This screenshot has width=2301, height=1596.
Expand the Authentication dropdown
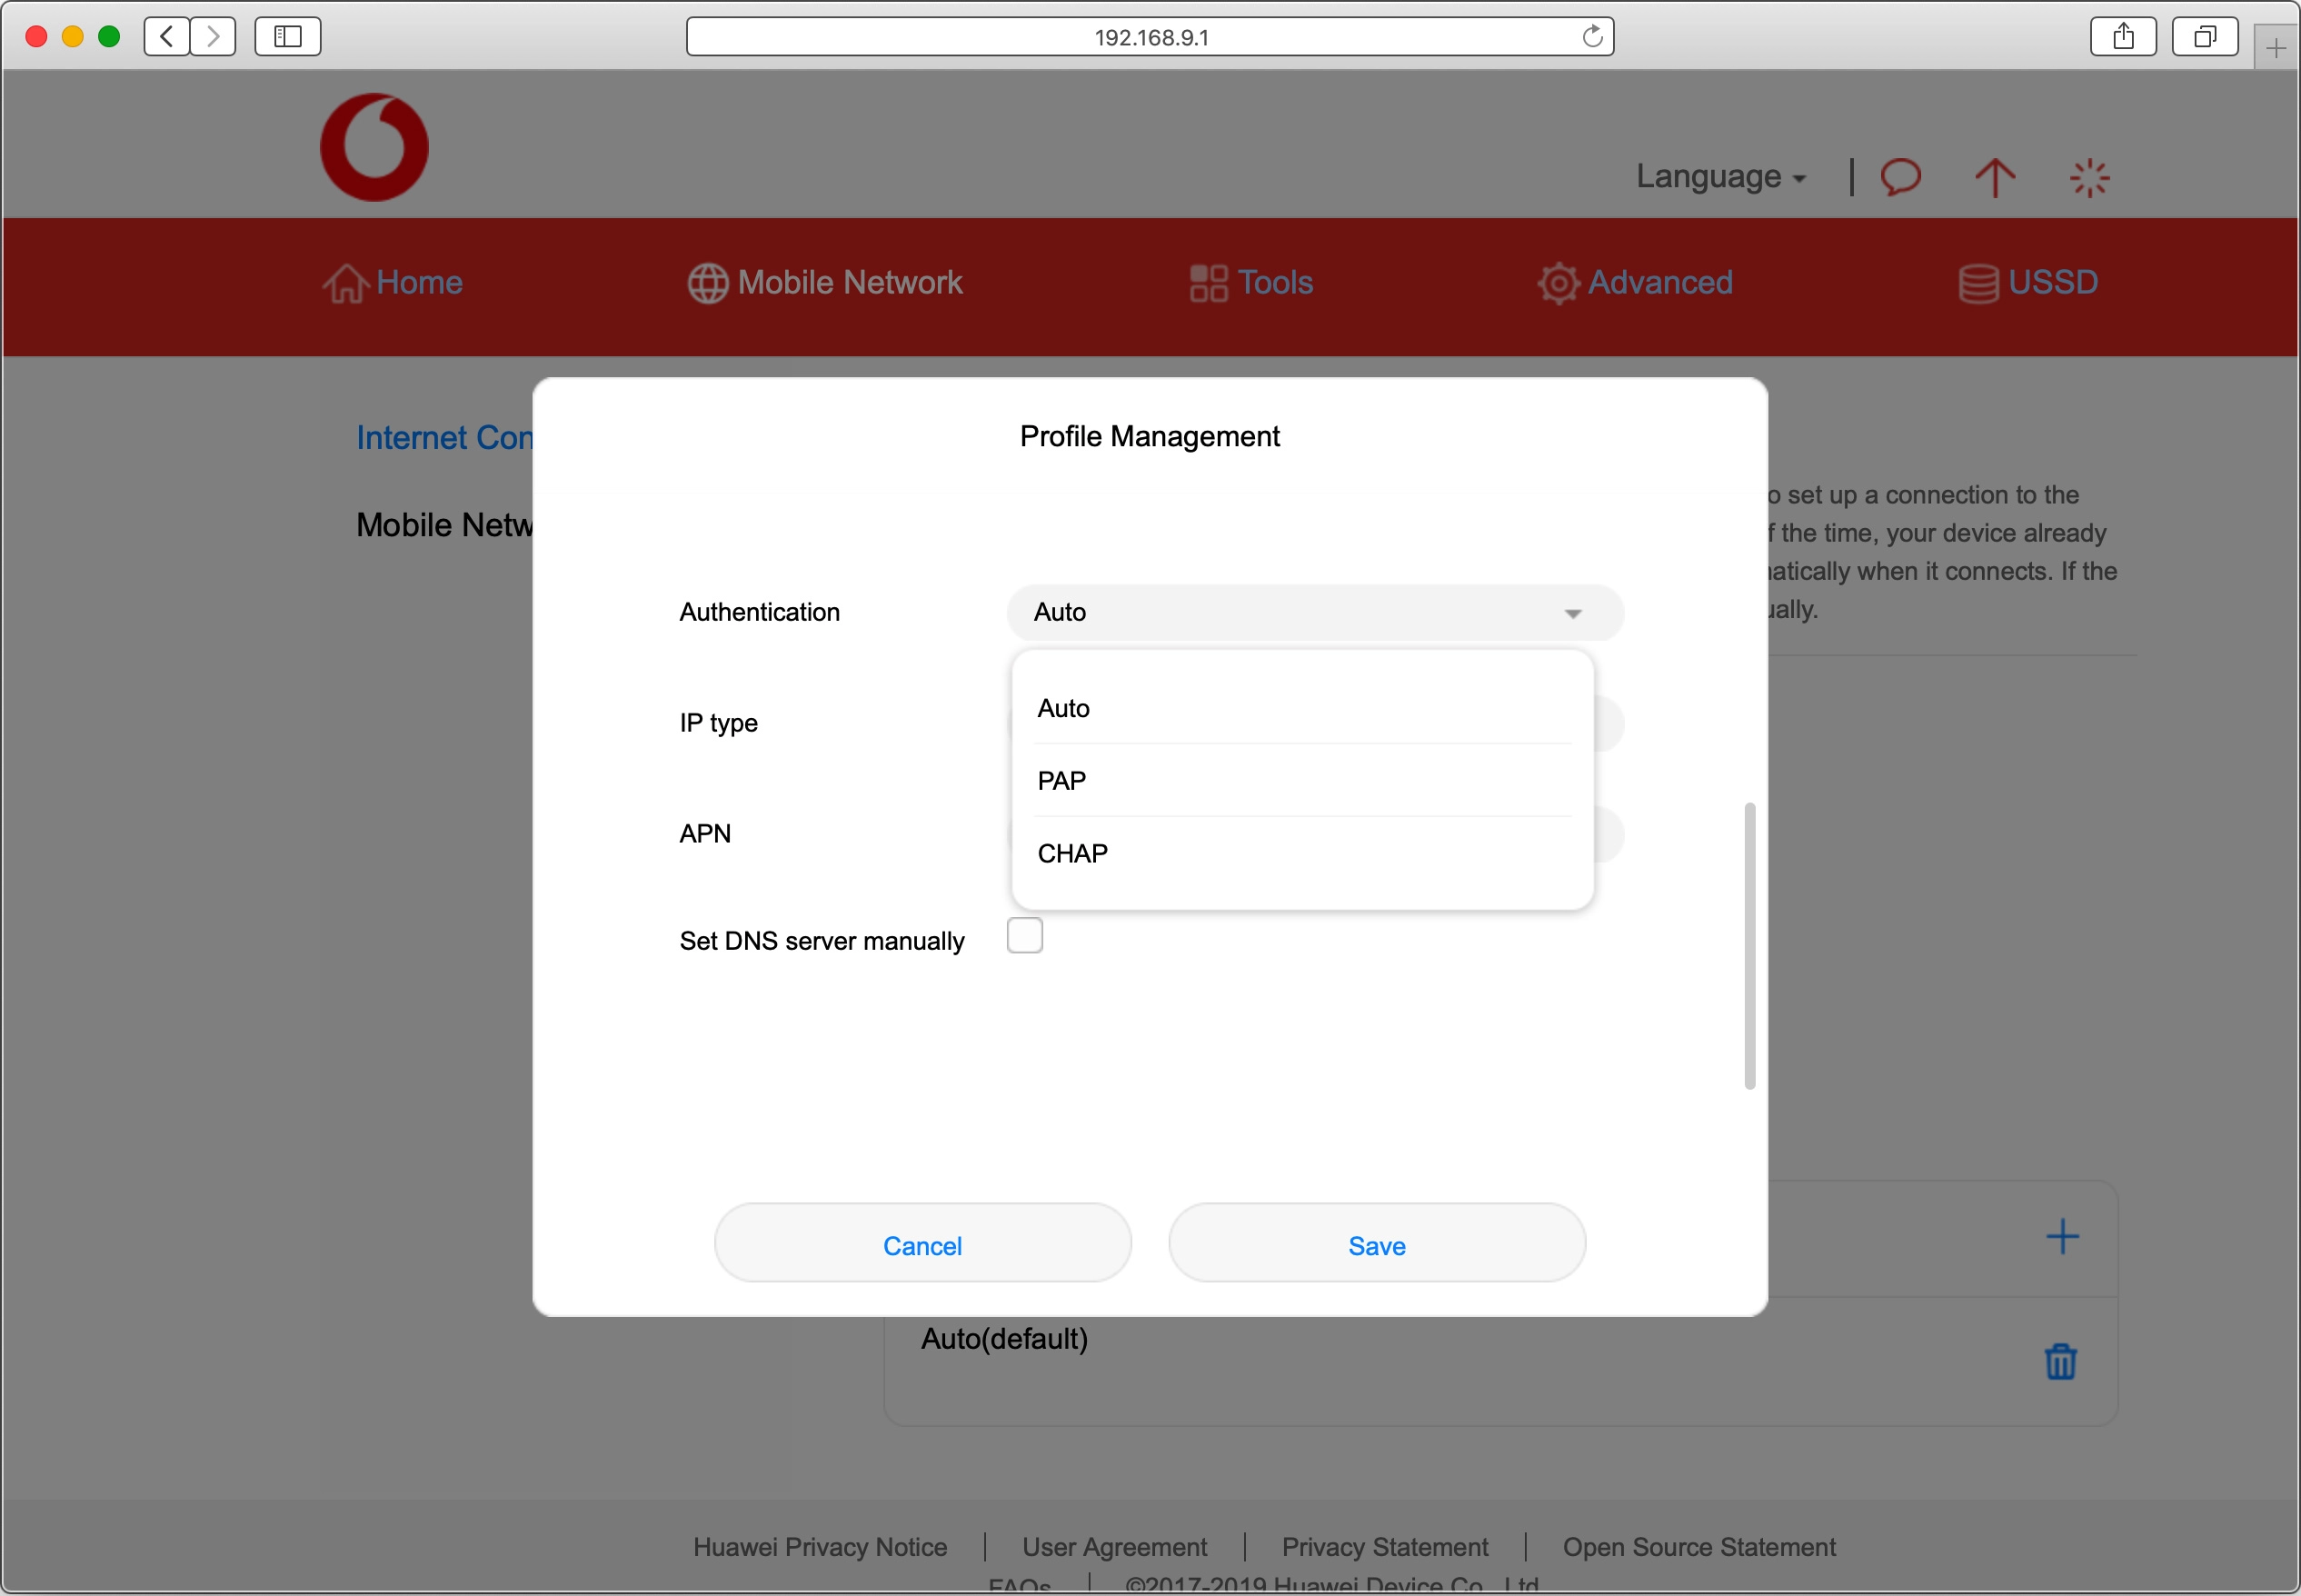click(1314, 613)
